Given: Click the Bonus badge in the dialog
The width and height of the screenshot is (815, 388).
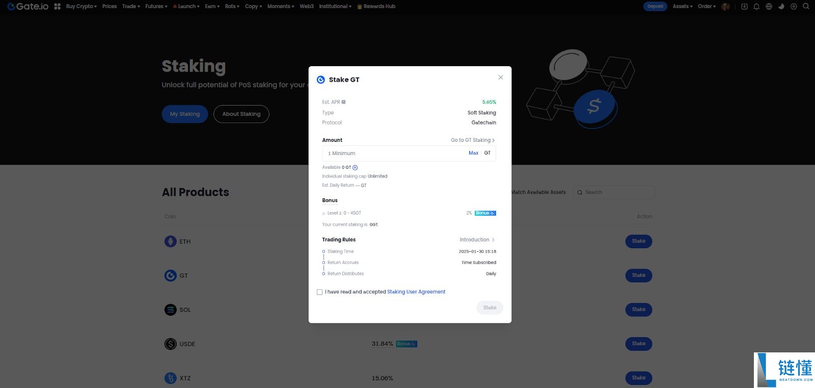Looking at the screenshot, I should point(485,213).
